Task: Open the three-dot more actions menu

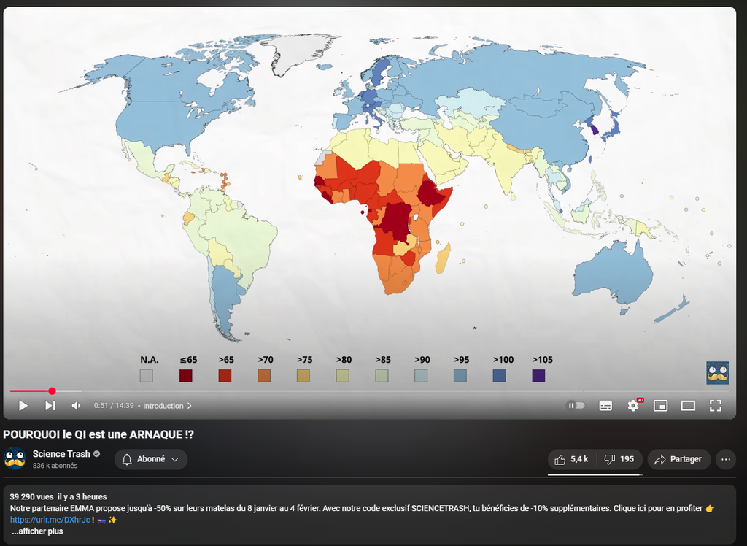Action: (725, 459)
